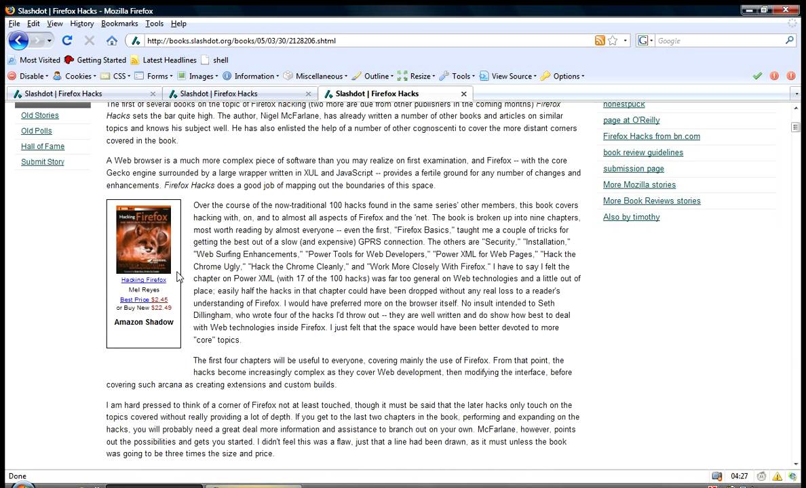Open More Book Reviews stories link
This screenshot has width=806, height=488.
[652, 201]
